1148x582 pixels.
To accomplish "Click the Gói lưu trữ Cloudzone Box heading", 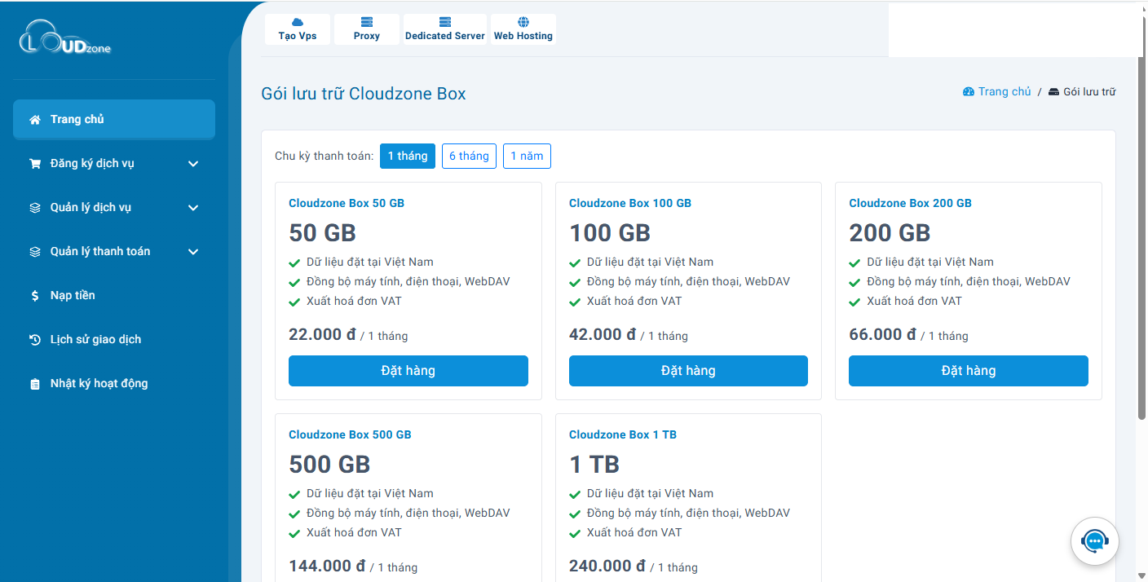I will click(x=364, y=94).
